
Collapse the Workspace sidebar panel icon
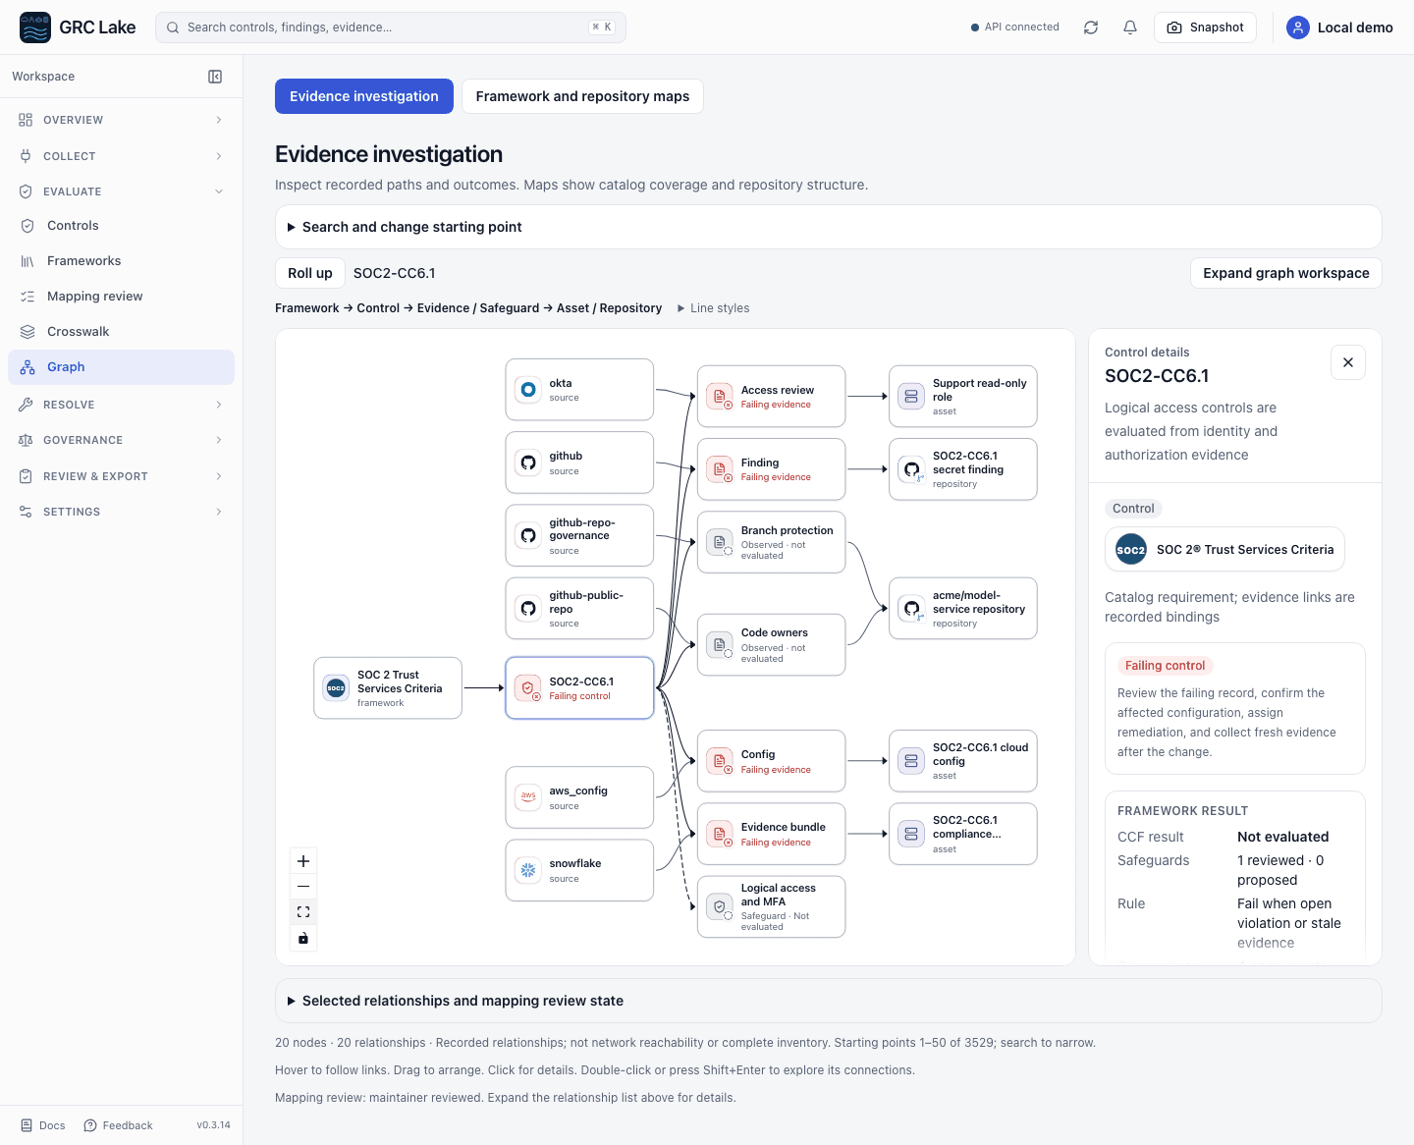pyautogui.click(x=215, y=77)
